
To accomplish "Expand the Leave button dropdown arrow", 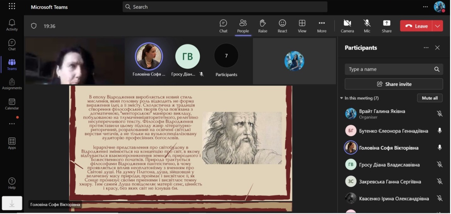I will tap(437, 26).
